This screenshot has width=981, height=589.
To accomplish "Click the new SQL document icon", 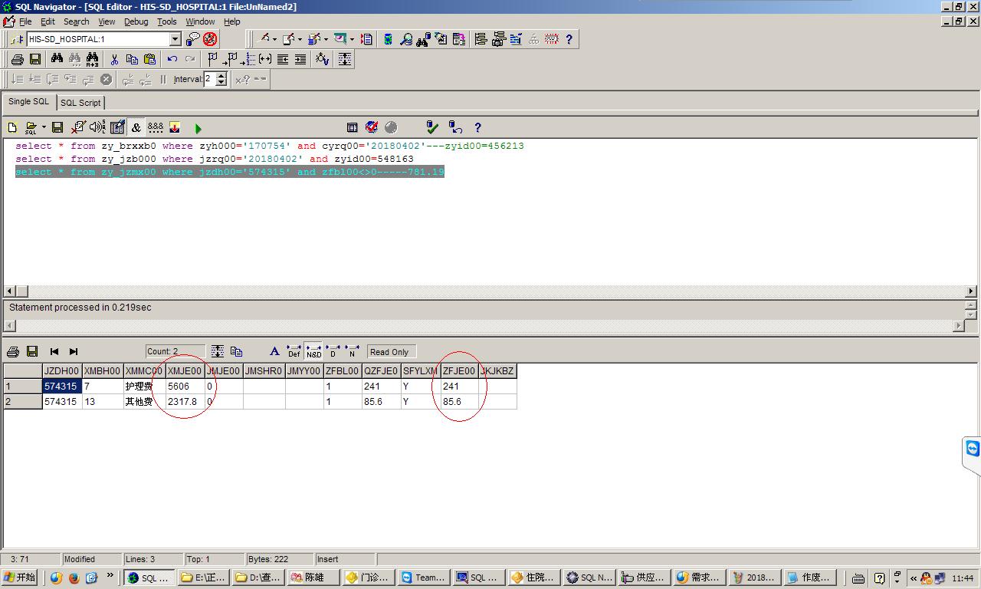I will tap(12, 127).
